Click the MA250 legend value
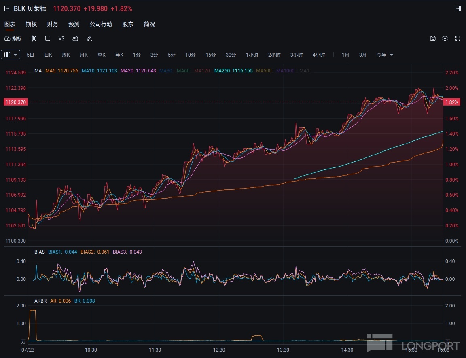 [x=233, y=70]
